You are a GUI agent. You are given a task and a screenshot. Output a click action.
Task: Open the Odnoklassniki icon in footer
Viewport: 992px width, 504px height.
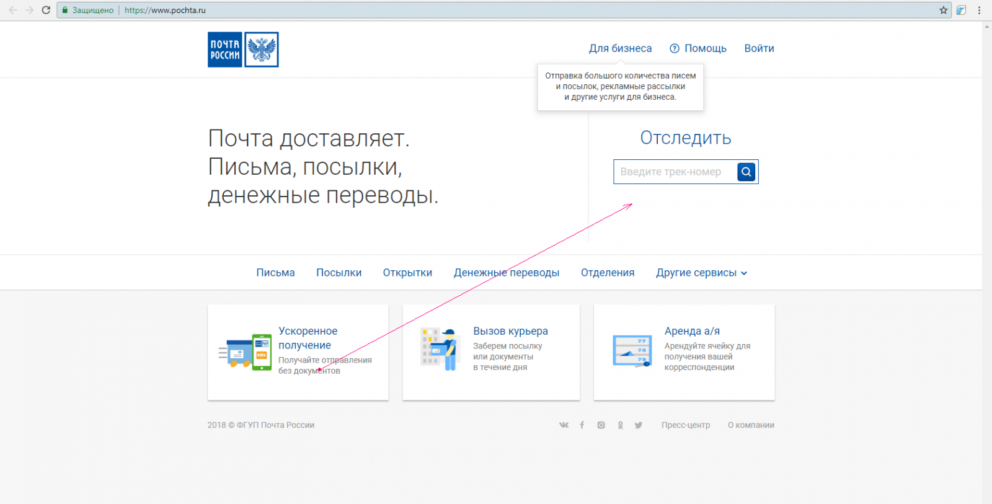click(620, 425)
